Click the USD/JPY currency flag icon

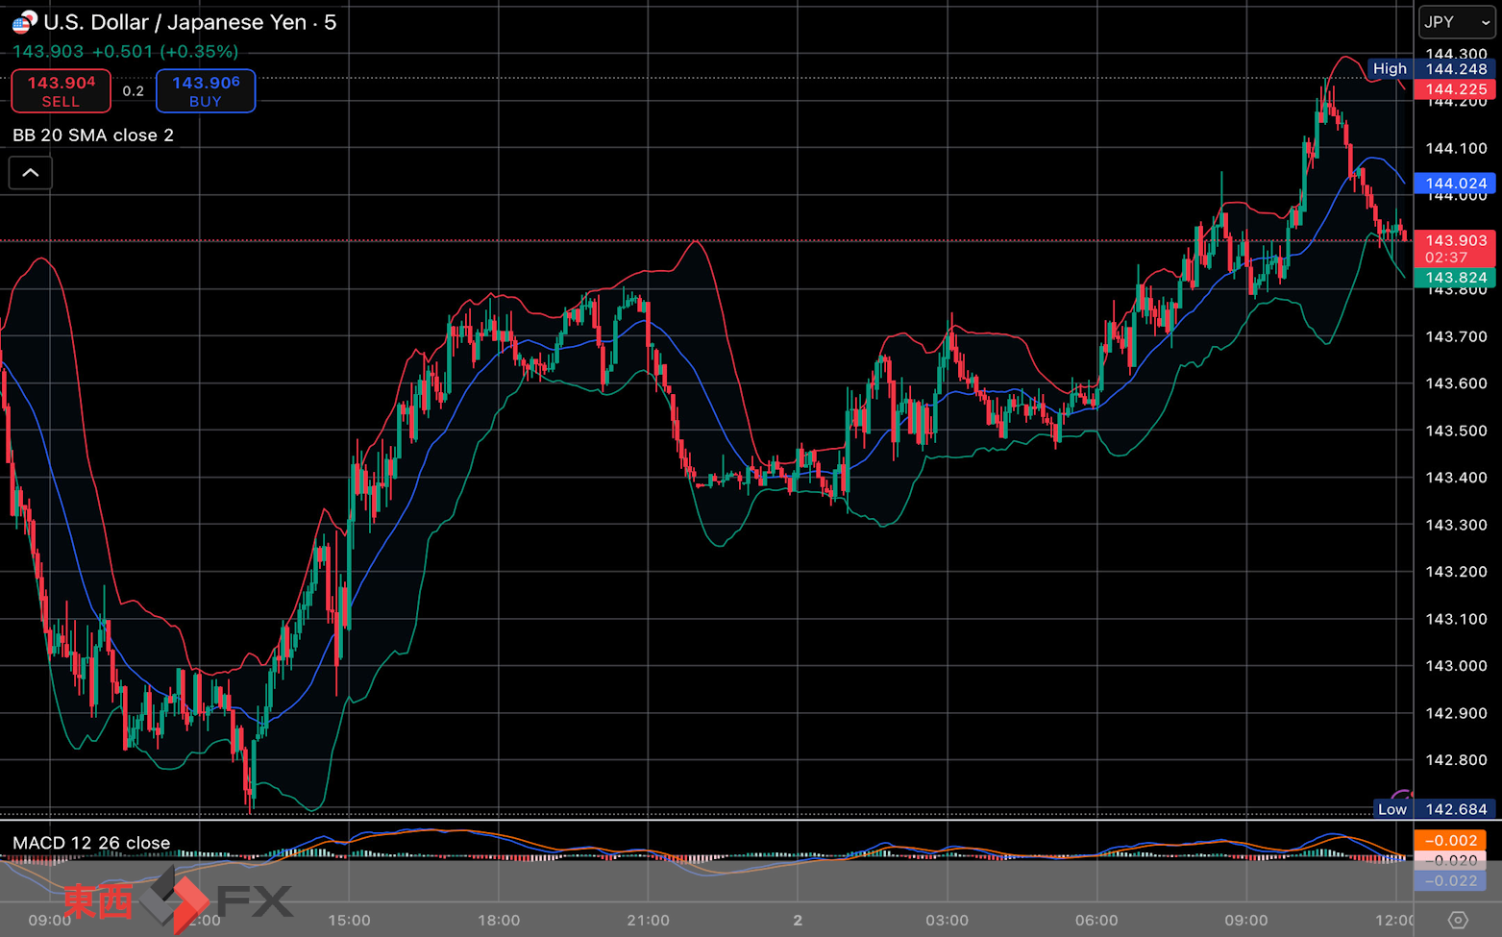24,22
